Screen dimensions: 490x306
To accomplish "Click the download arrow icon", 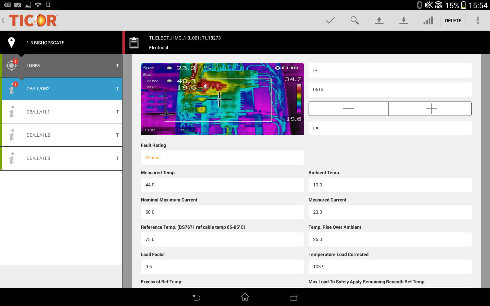I will (x=403, y=20).
